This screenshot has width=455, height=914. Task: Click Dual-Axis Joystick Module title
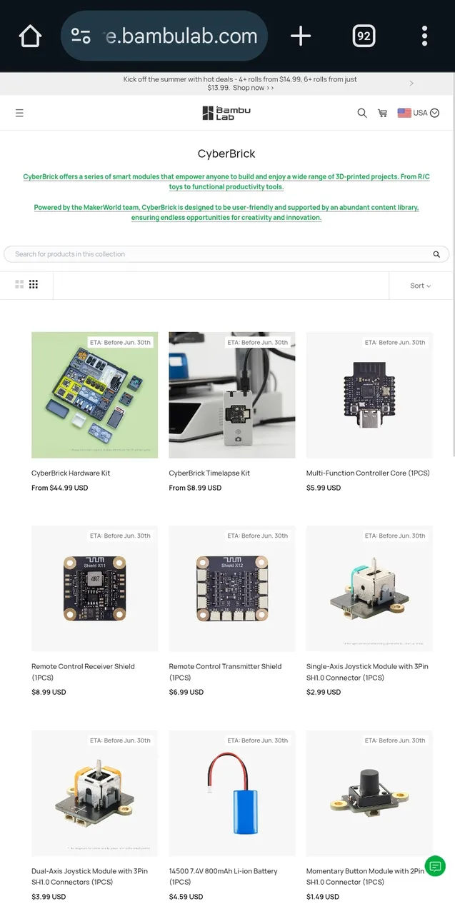tap(89, 876)
